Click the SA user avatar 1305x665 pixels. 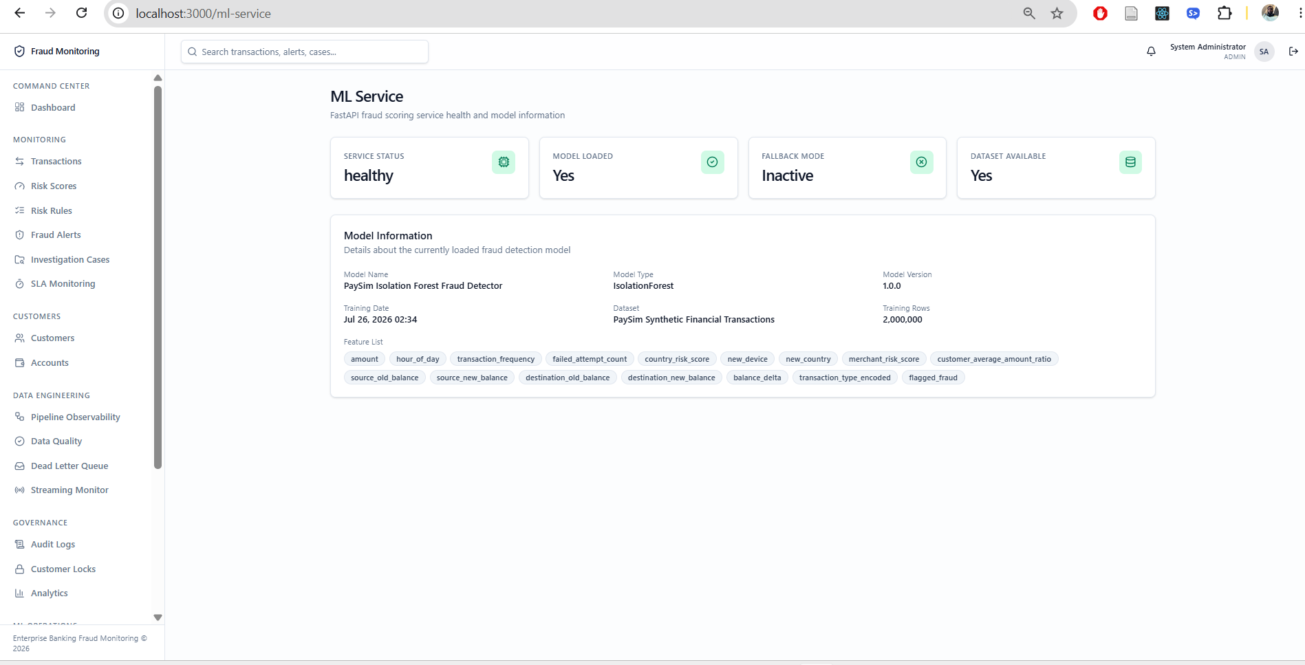(1264, 52)
